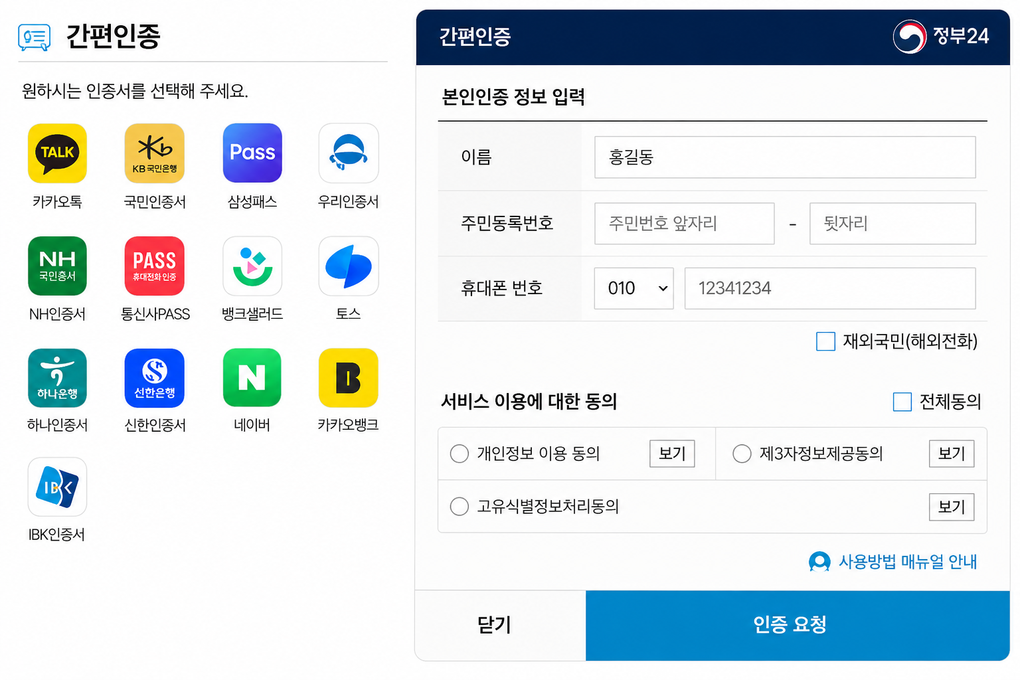Focus the phone number field showing 12341234
Screen dimensions: 1020x680
830,288
